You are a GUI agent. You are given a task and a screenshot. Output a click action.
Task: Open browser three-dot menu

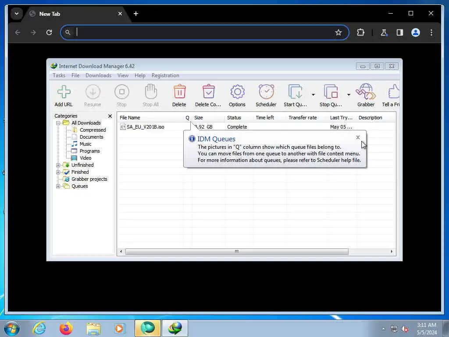(431, 32)
